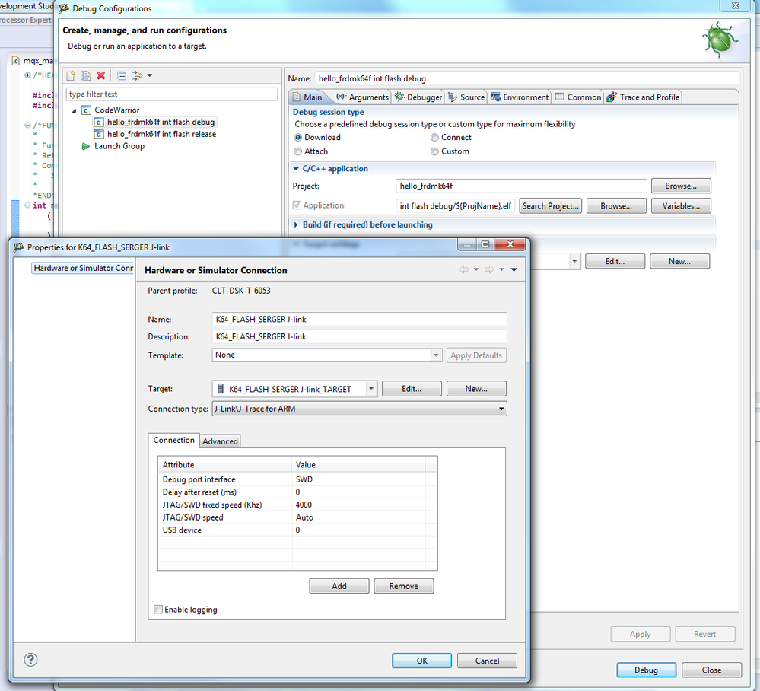Click the Filter launch configurations icon

point(137,75)
